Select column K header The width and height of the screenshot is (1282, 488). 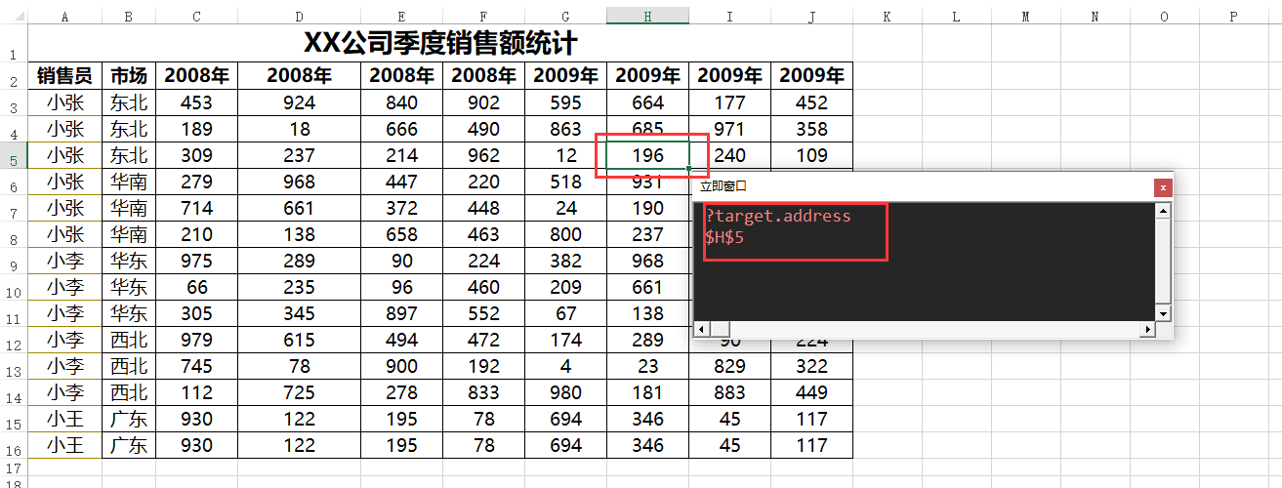pyautogui.click(x=888, y=16)
